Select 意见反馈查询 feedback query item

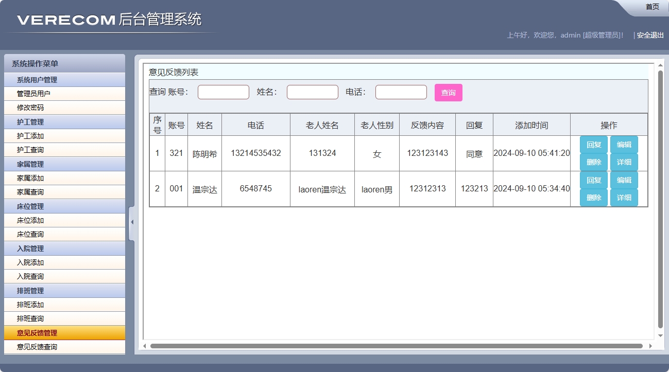coord(64,346)
